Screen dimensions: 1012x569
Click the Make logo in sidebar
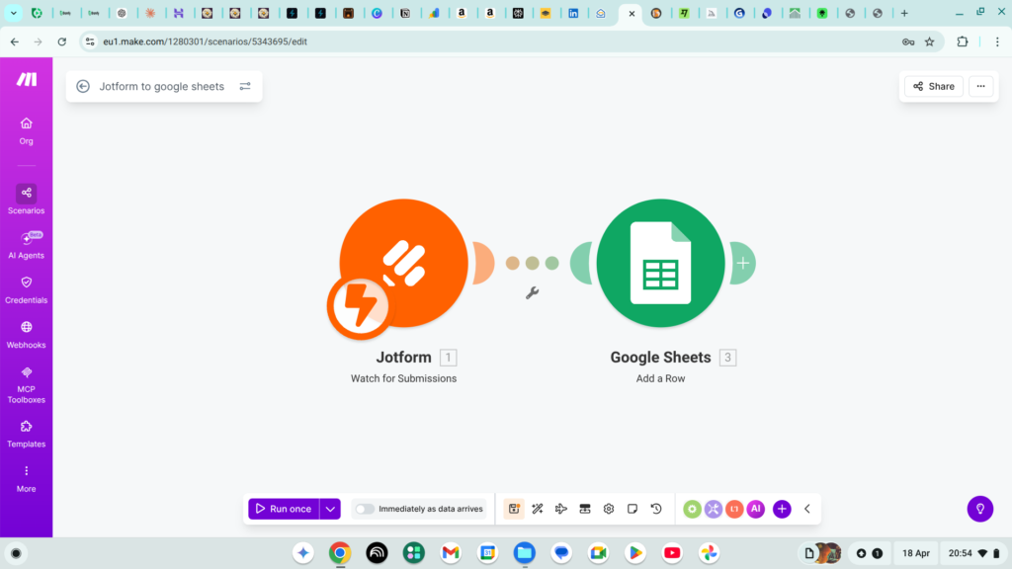coord(27,79)
